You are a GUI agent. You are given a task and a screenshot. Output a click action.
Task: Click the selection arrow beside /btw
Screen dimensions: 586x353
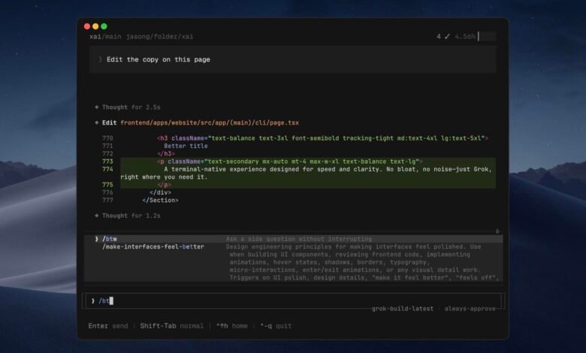tap(96, 239)
